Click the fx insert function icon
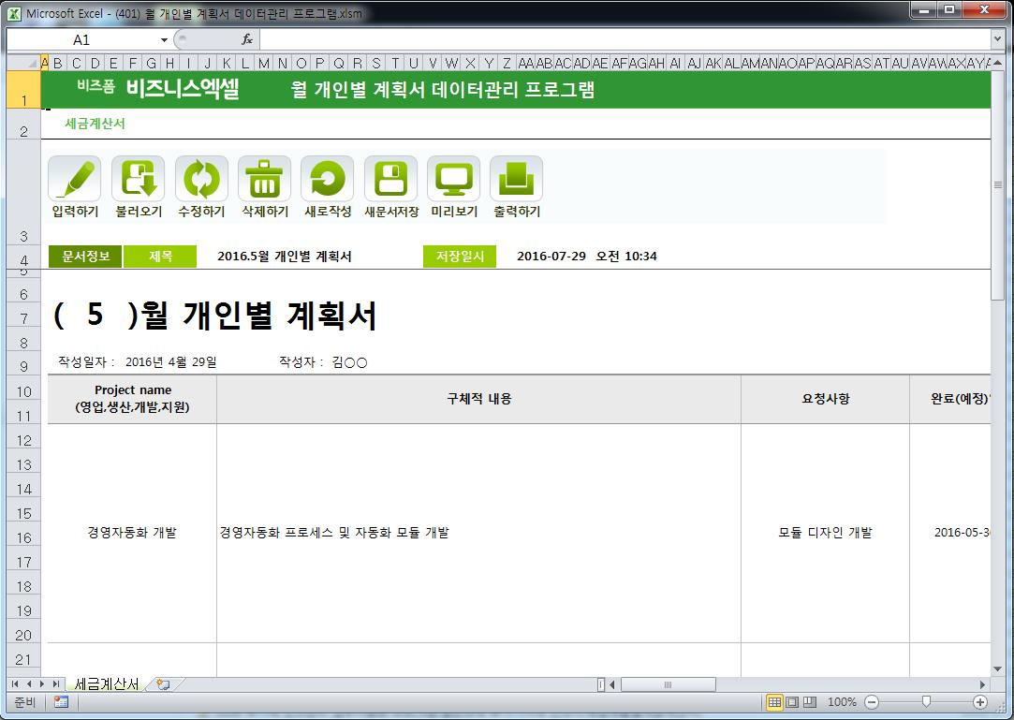 click(247, 39)
